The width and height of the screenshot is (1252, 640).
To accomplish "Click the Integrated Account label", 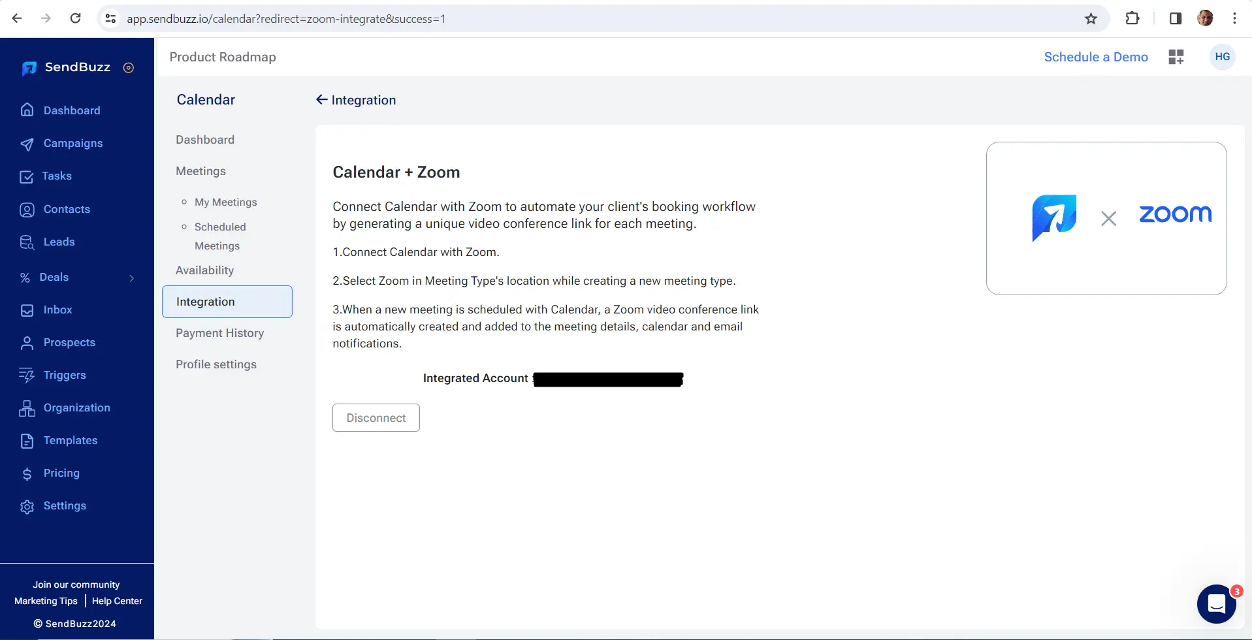I will pos(475,378).
